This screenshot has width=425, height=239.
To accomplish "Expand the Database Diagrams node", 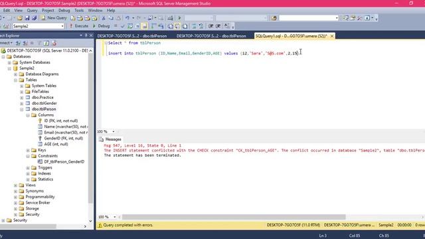I will (x=16, y=74).
